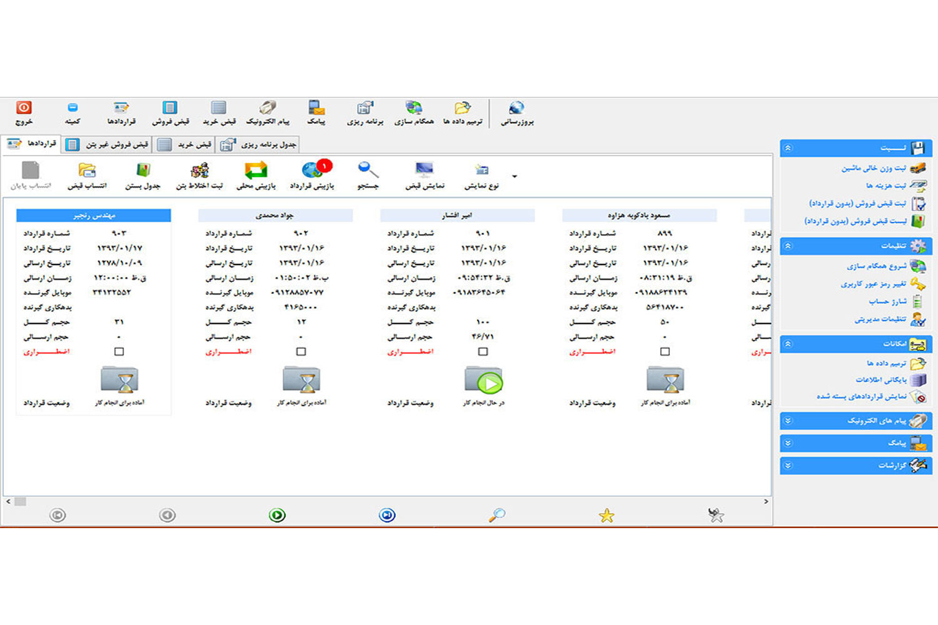Toggle اضطراری checkbox in جواد محمدی card
This screenshot has width=938, height=625.
(x=301, y=352)
